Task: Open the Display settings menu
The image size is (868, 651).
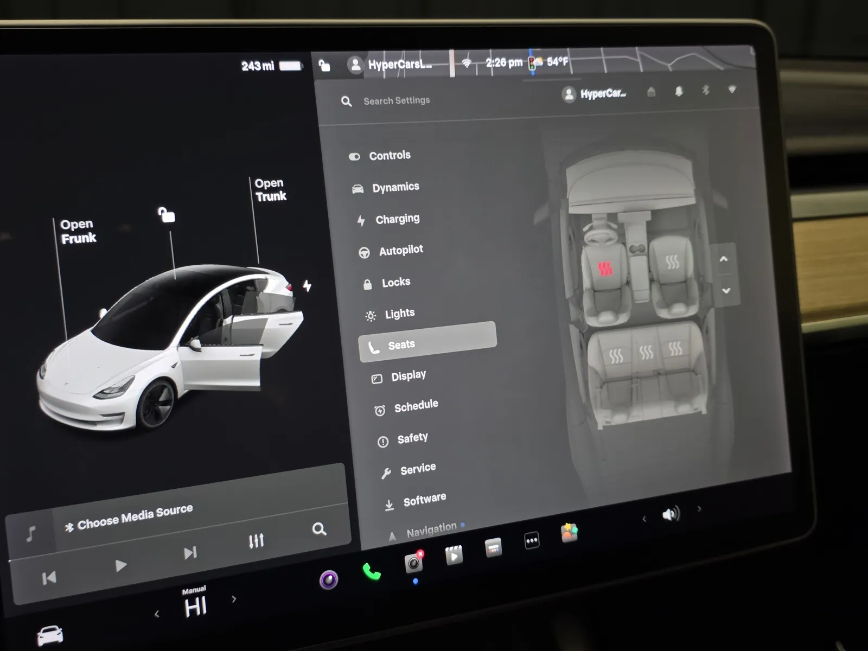Action: 408,375
